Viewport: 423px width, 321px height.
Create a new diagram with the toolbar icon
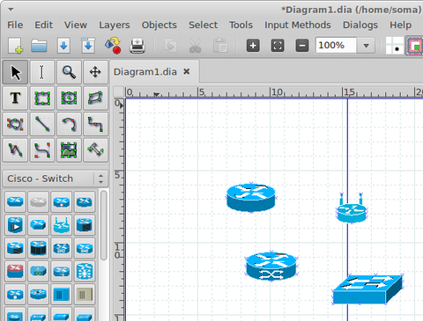click(x=15, y=46)
